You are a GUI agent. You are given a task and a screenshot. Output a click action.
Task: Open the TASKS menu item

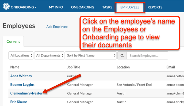(107, 7)
